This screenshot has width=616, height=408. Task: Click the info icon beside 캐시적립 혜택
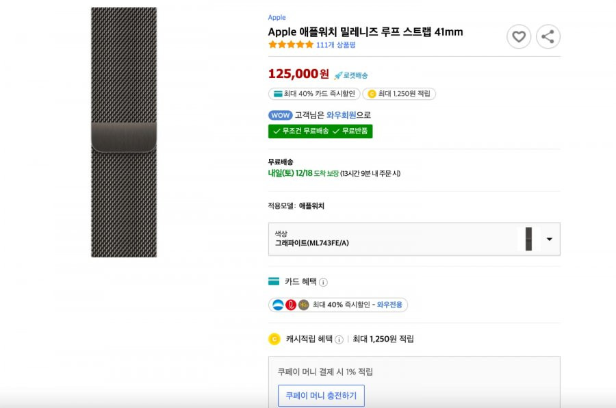pos(339,340)
